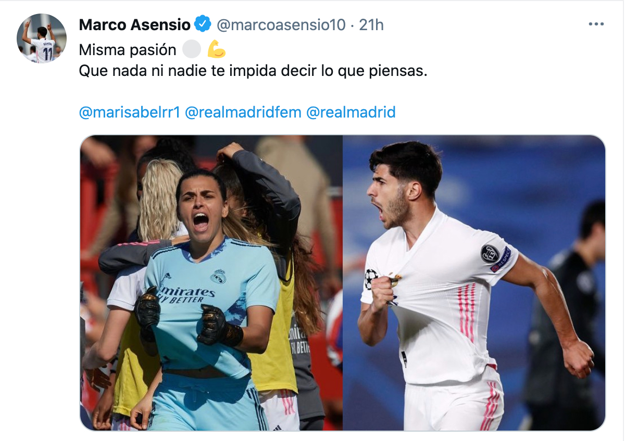Image resolution: width=625 pixels, height=441 pixels.
Task: Open the Marco Asensio display name
Action: click(135, 24)
